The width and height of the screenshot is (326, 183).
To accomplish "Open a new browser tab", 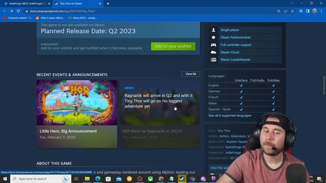I will 108,4.
